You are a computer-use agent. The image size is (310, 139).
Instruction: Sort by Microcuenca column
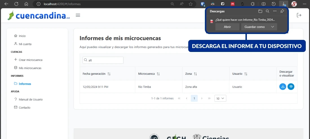pyautogui.click(x=158, y=74)
